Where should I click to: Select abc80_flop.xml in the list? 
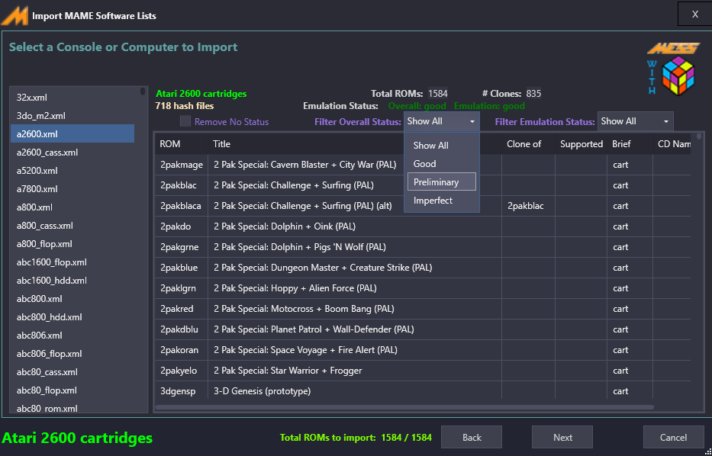click(72, 390)
